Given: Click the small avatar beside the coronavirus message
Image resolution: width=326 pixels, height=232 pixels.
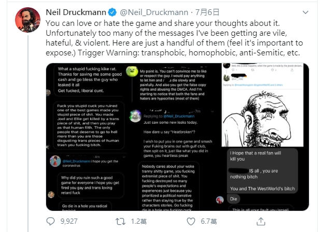Looking at the screenshot, I should pos(54,161).
